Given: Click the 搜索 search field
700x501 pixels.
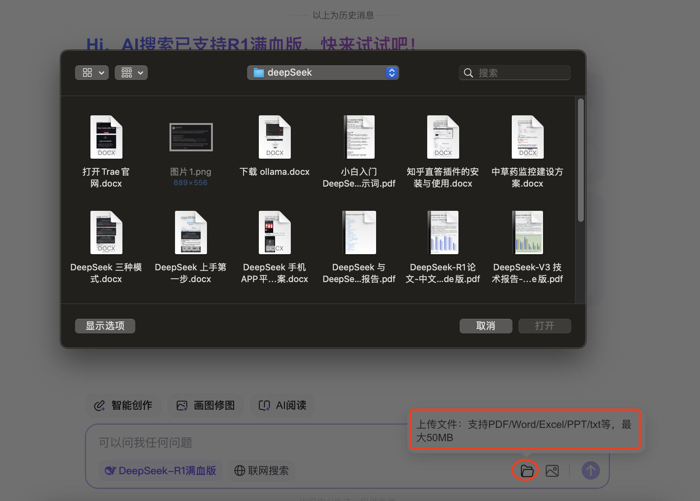Looking at the screenshot, I should (515, 73).
